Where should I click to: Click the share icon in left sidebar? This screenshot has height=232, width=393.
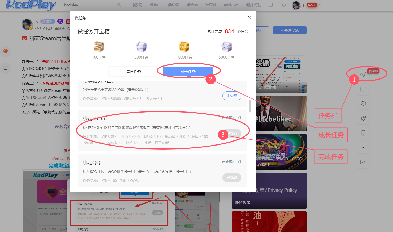point(6,68)
